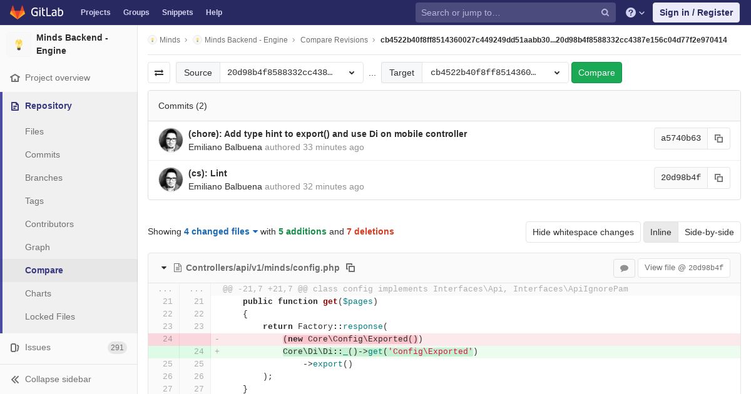
Task: Open Commits under Repository
Action: click(43, 155)
